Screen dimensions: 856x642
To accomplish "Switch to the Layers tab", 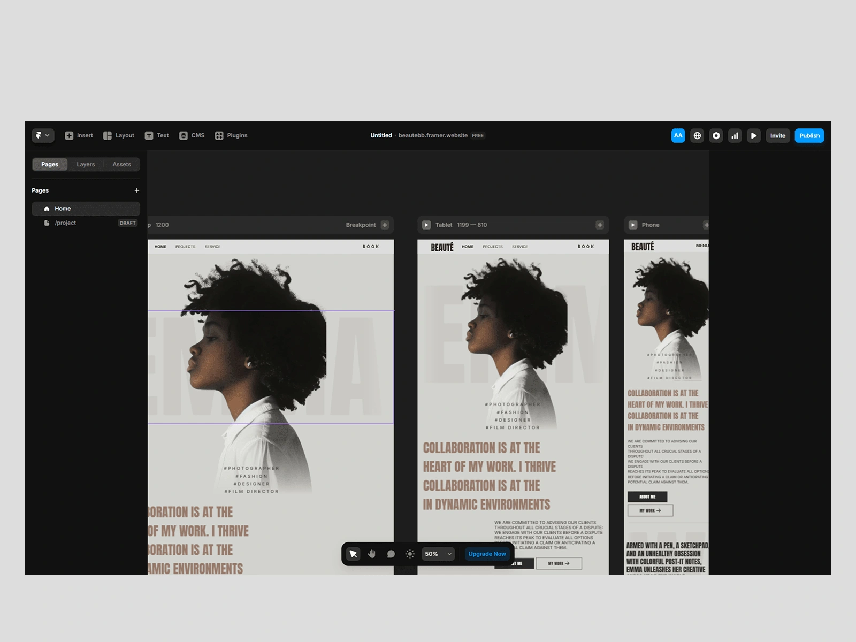I will pyautogui.click(x=86, y=164).
